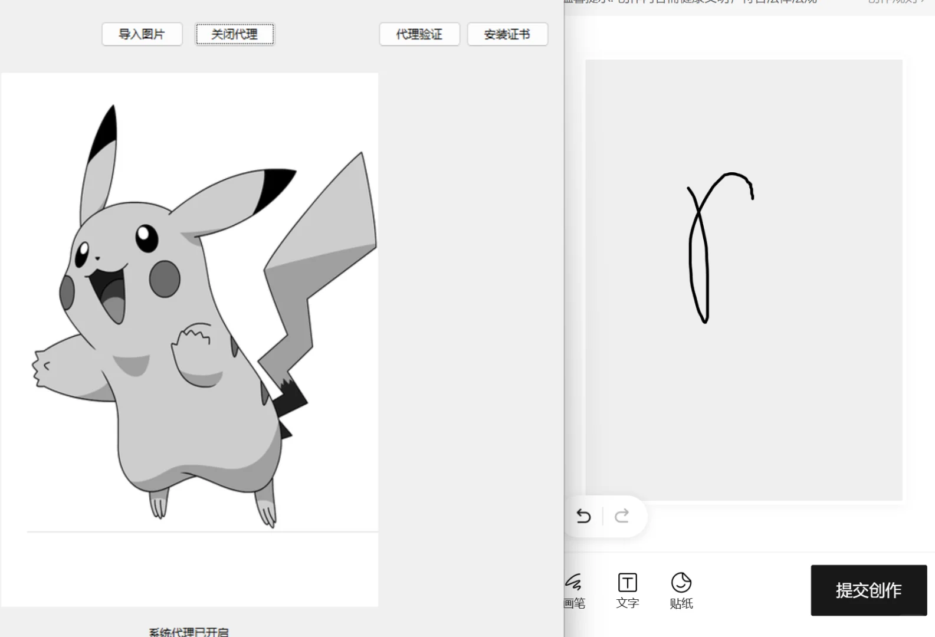Viewport: 935px width, 637px height.
Task: Open the 贴纸 sticker tool
Action: pos(681,591)
